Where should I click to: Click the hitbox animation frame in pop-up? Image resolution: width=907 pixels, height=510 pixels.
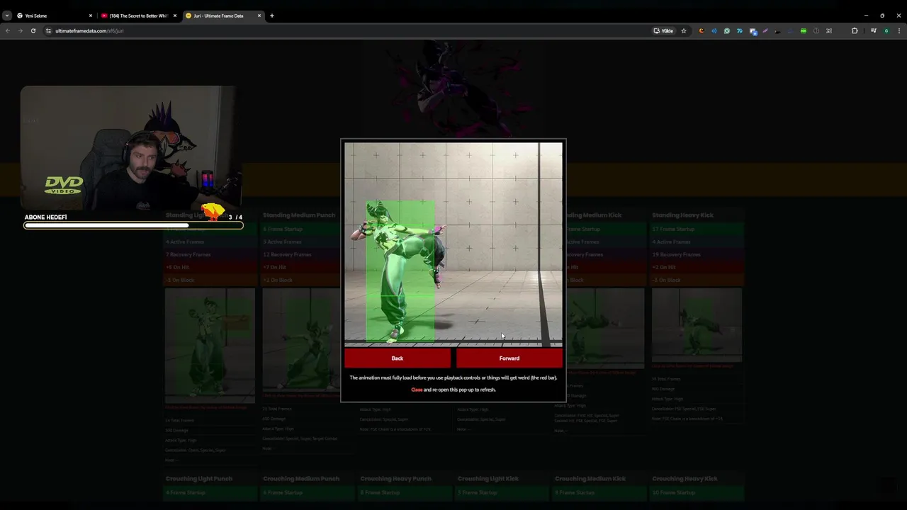(453, 243)
